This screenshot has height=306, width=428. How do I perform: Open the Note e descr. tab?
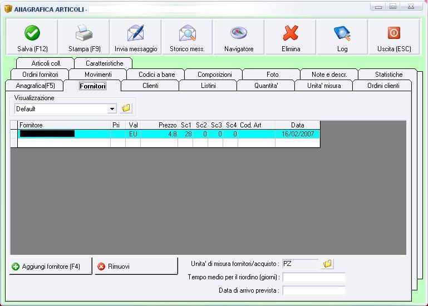329,75
